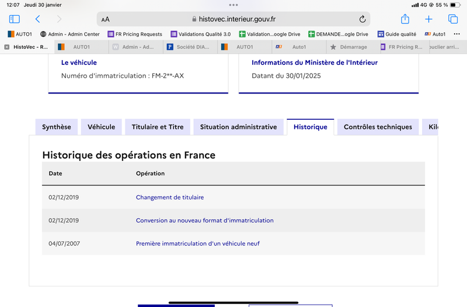Switch to the FR Pricing R... browser tab
Image resolution: width=467 pixels, height=307 pixels.
tap(405, 47)
